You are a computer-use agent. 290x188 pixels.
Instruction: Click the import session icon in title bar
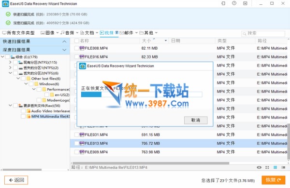223,3
